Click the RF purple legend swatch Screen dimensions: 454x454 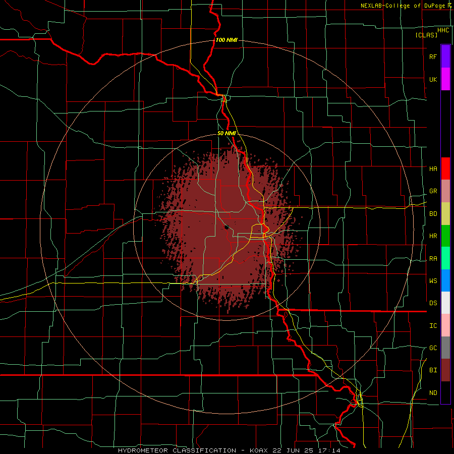click(445, 56)
